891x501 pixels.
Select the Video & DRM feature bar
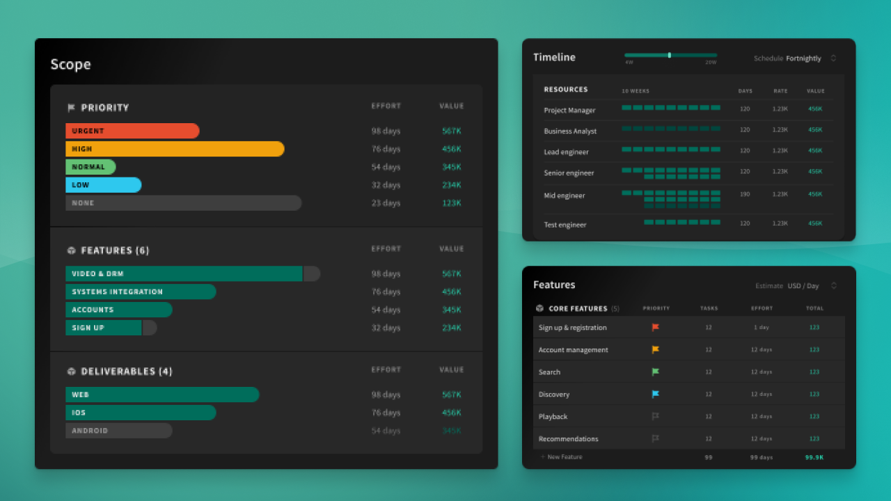(x=193, y=273)
